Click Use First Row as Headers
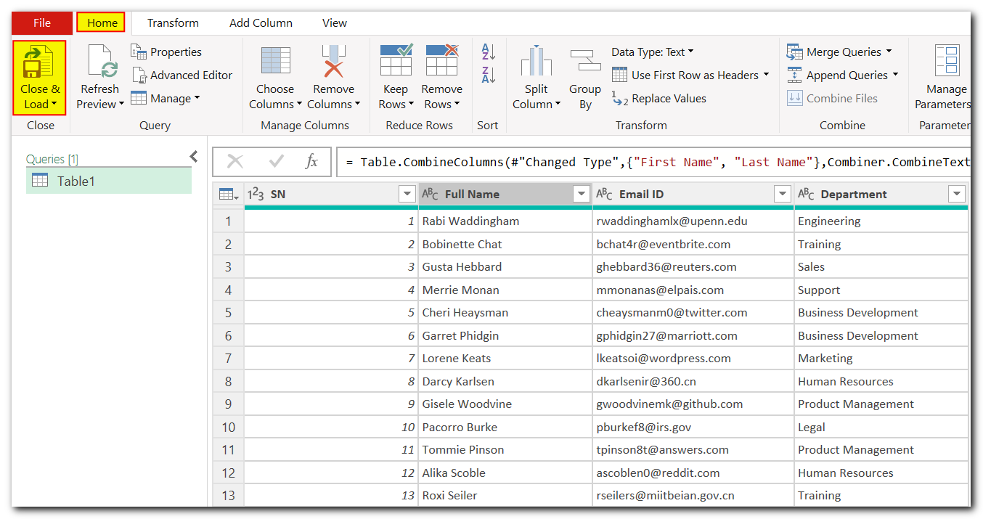This screenshot has width=983, height=519. point(690,75)
